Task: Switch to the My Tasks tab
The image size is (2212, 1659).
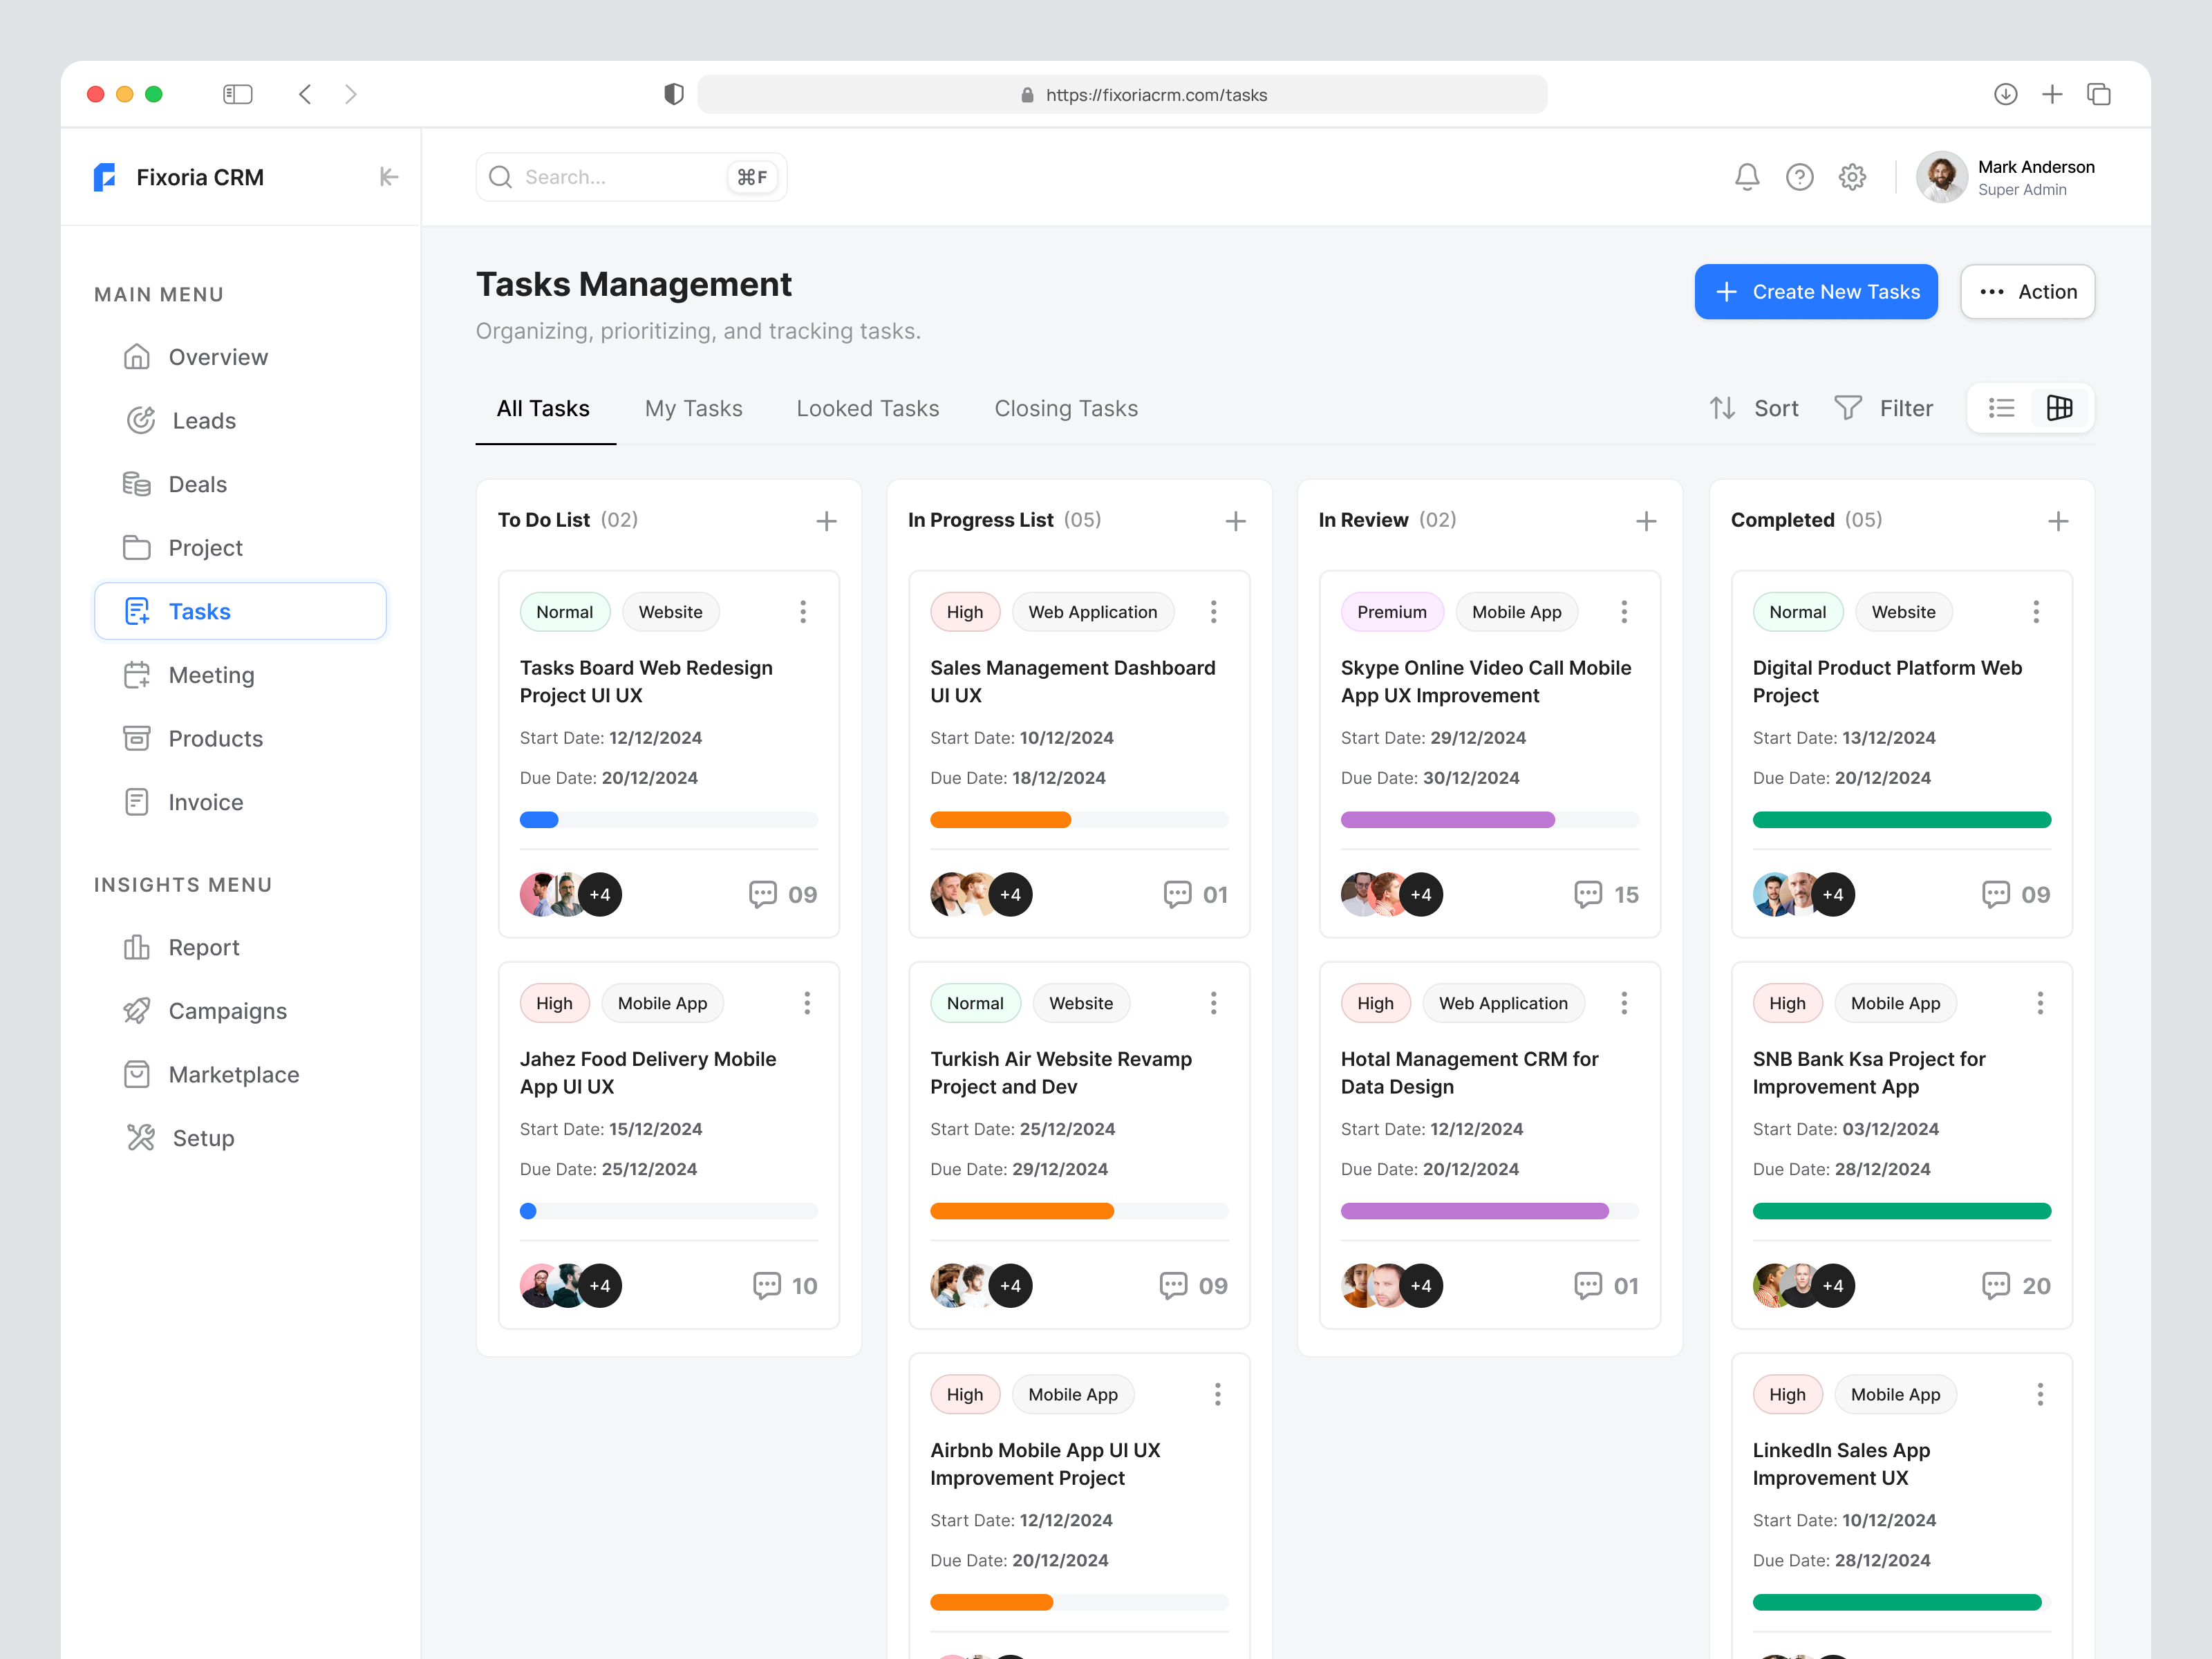Action: pos(694,408)
